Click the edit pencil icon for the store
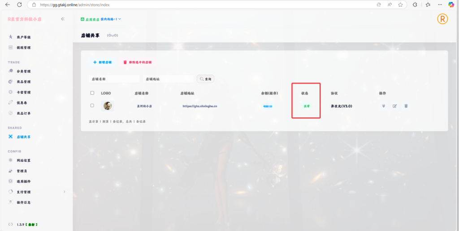 [394, 106]
